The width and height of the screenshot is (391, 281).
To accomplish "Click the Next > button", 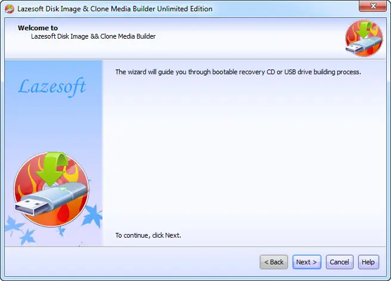I will [x=307, y=262].
